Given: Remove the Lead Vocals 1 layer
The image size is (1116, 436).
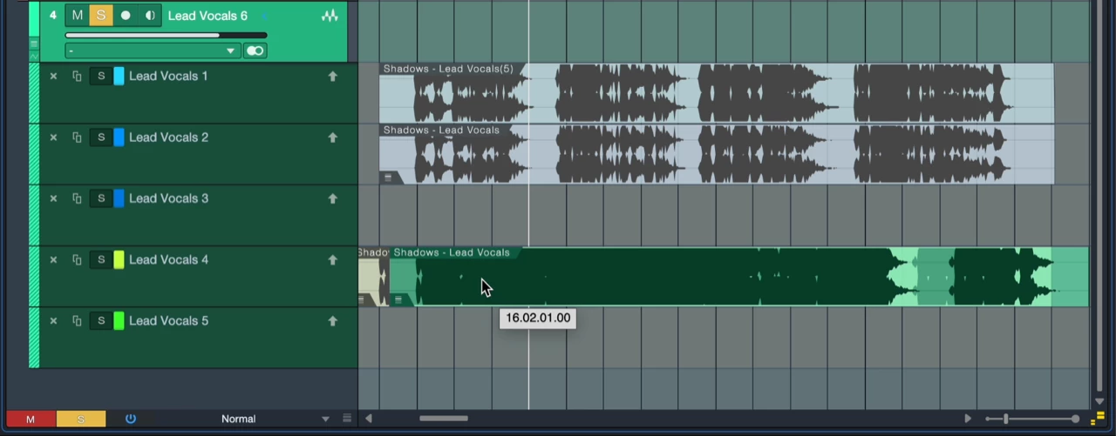Looking at the screenshot, I should (x=53, y=77).
